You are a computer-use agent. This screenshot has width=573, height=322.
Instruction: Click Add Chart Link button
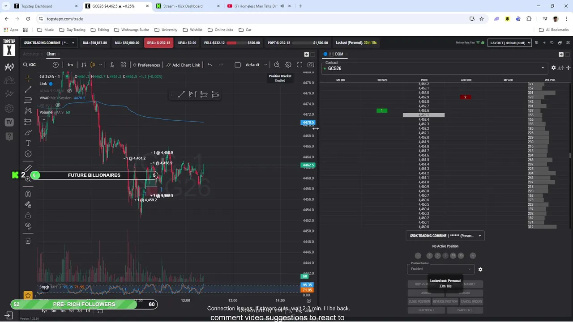[183, 65]
